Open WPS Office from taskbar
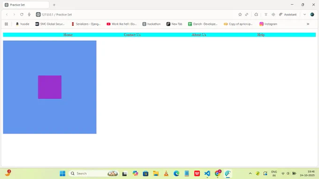 click(x=197, y=173)
